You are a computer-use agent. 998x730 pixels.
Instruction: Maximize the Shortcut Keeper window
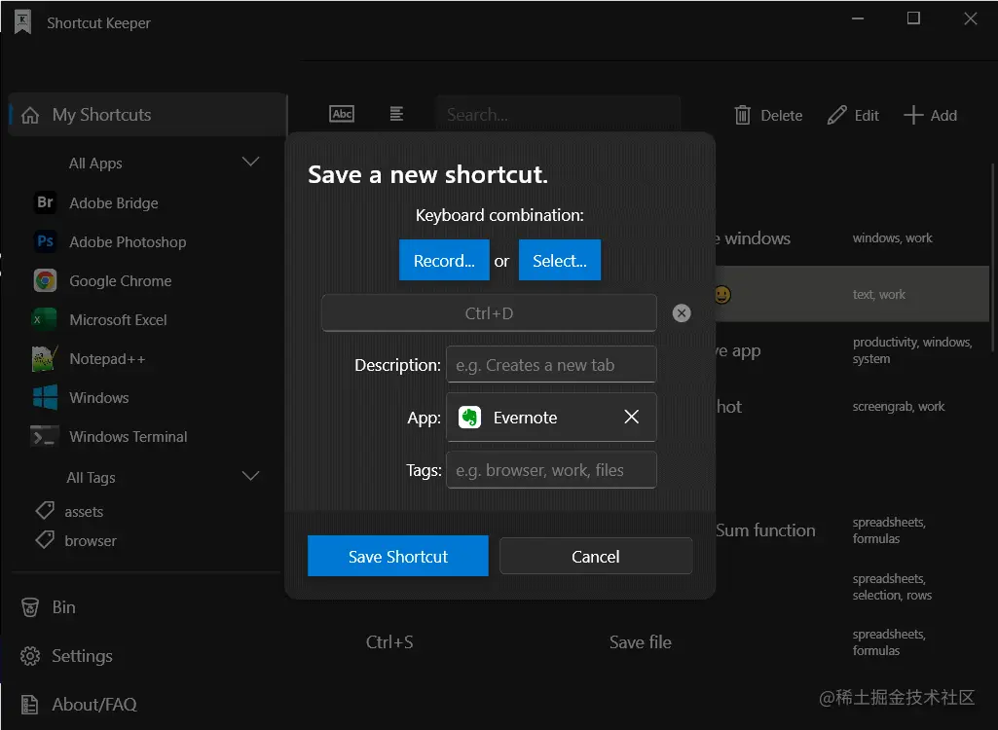[x=913, y=18]
